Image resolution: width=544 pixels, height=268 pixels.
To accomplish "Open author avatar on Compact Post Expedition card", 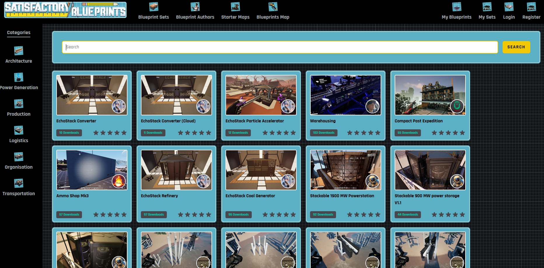I will (x=457, y=107).
